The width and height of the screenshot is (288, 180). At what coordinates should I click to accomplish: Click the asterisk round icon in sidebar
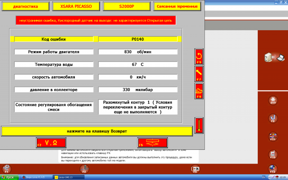pos(273,101)
